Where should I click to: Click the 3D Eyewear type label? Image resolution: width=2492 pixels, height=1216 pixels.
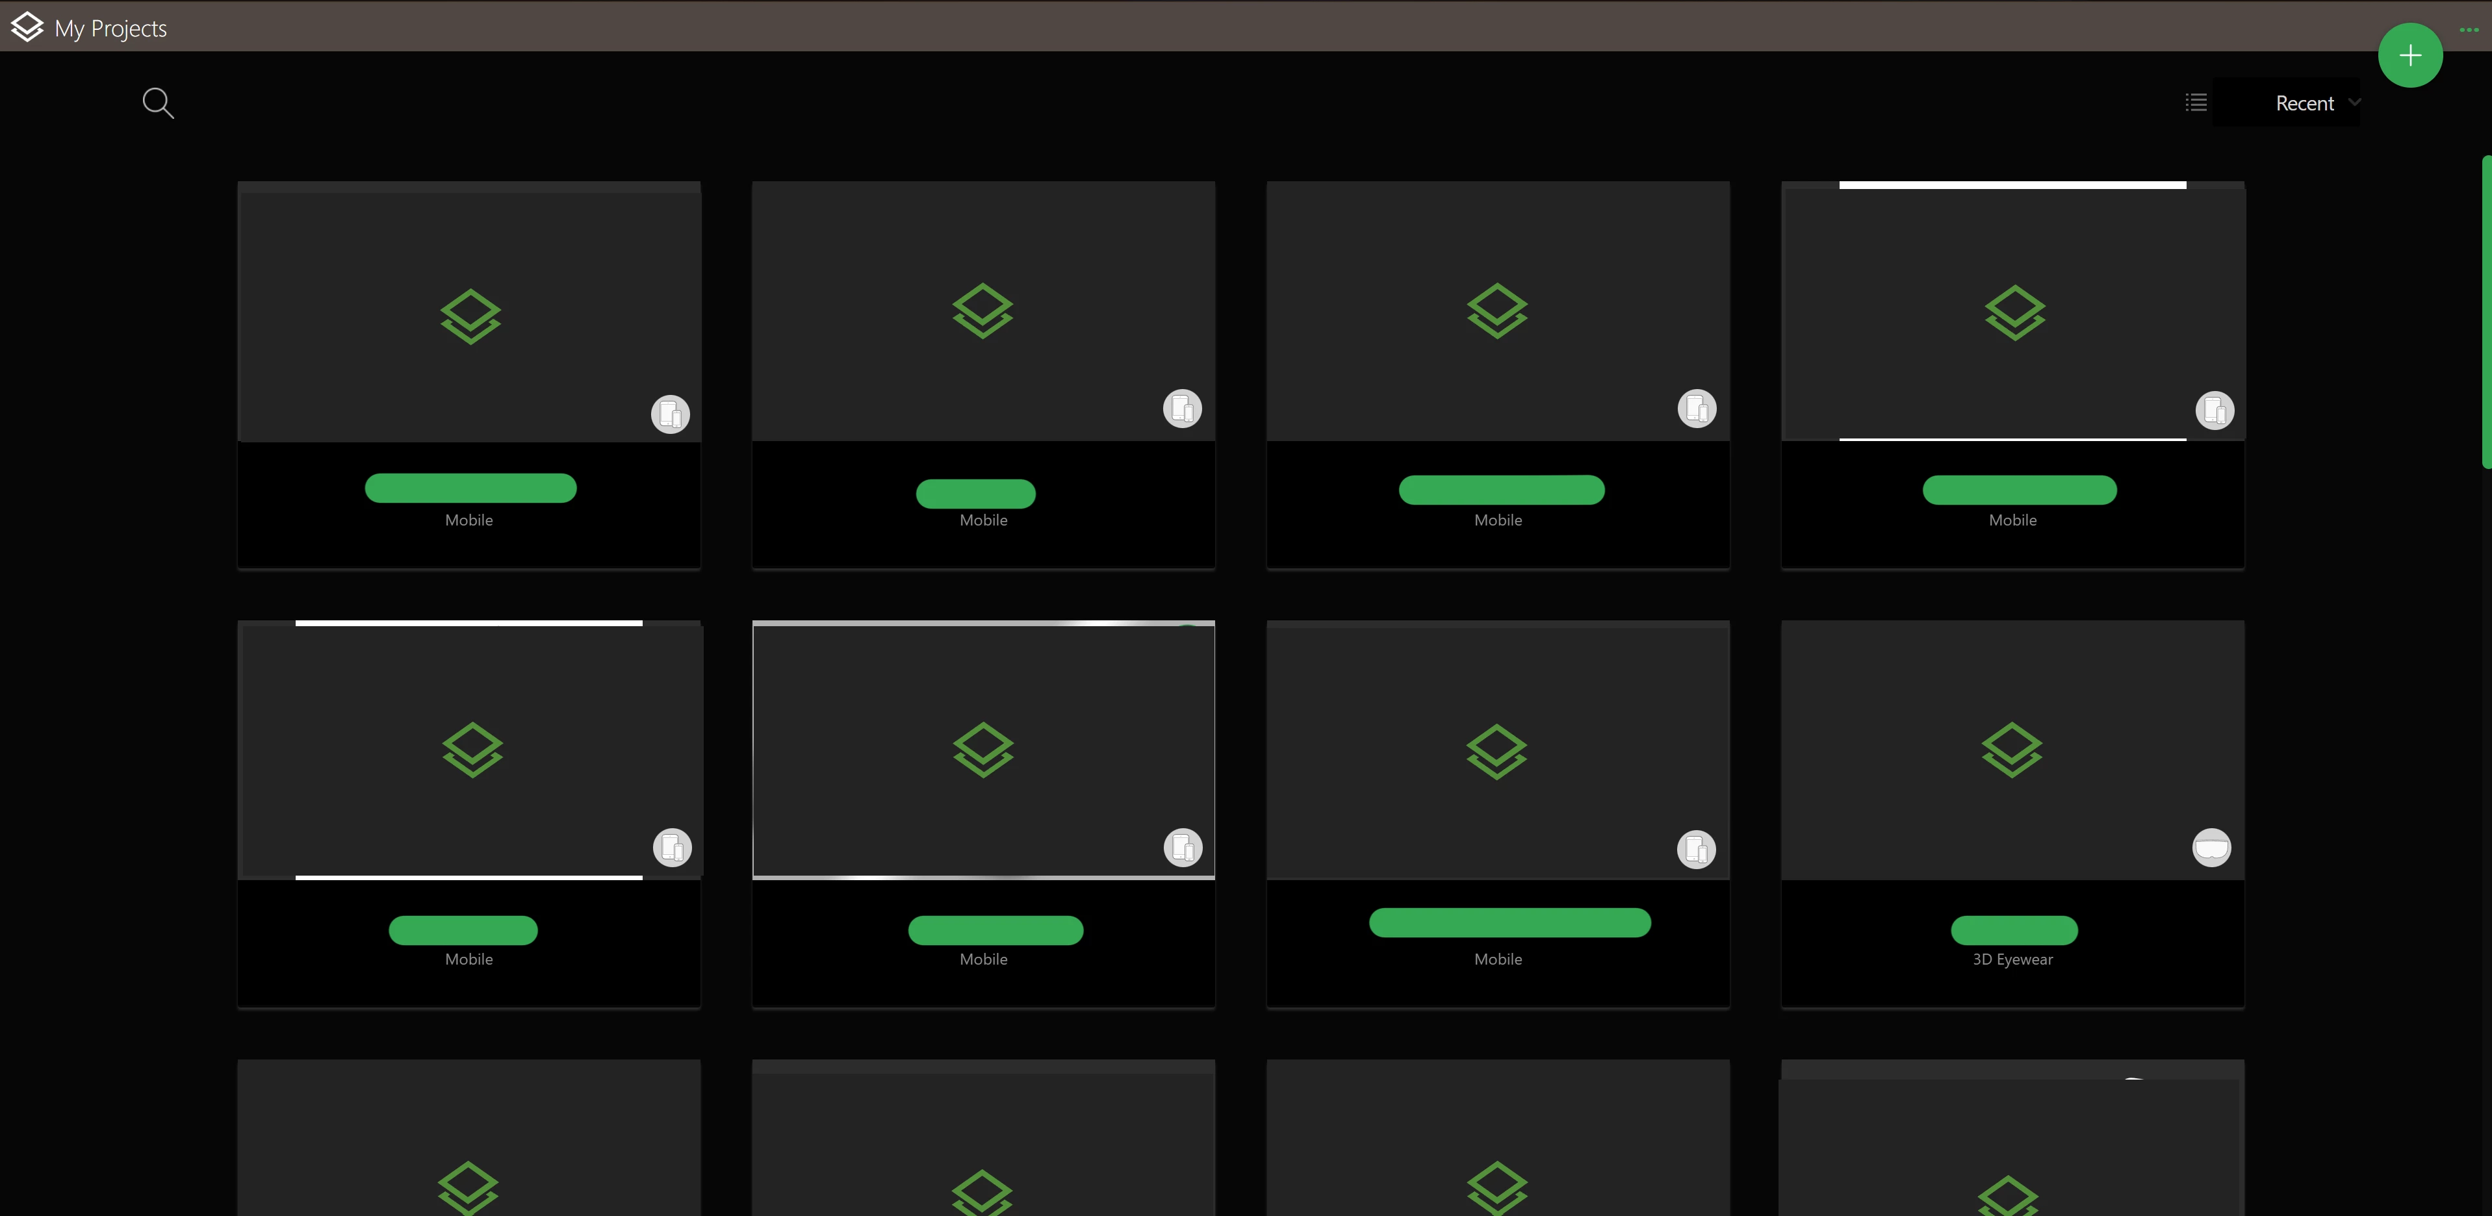[x=2012, y=959]
